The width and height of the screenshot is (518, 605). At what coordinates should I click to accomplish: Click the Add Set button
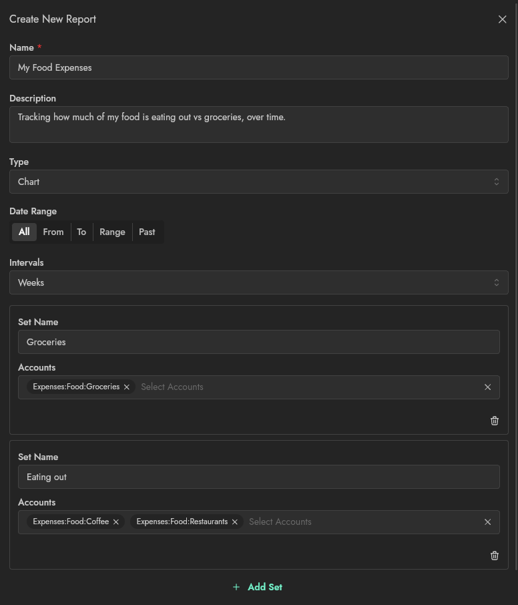pyautogui.click(x=265, y=587)
